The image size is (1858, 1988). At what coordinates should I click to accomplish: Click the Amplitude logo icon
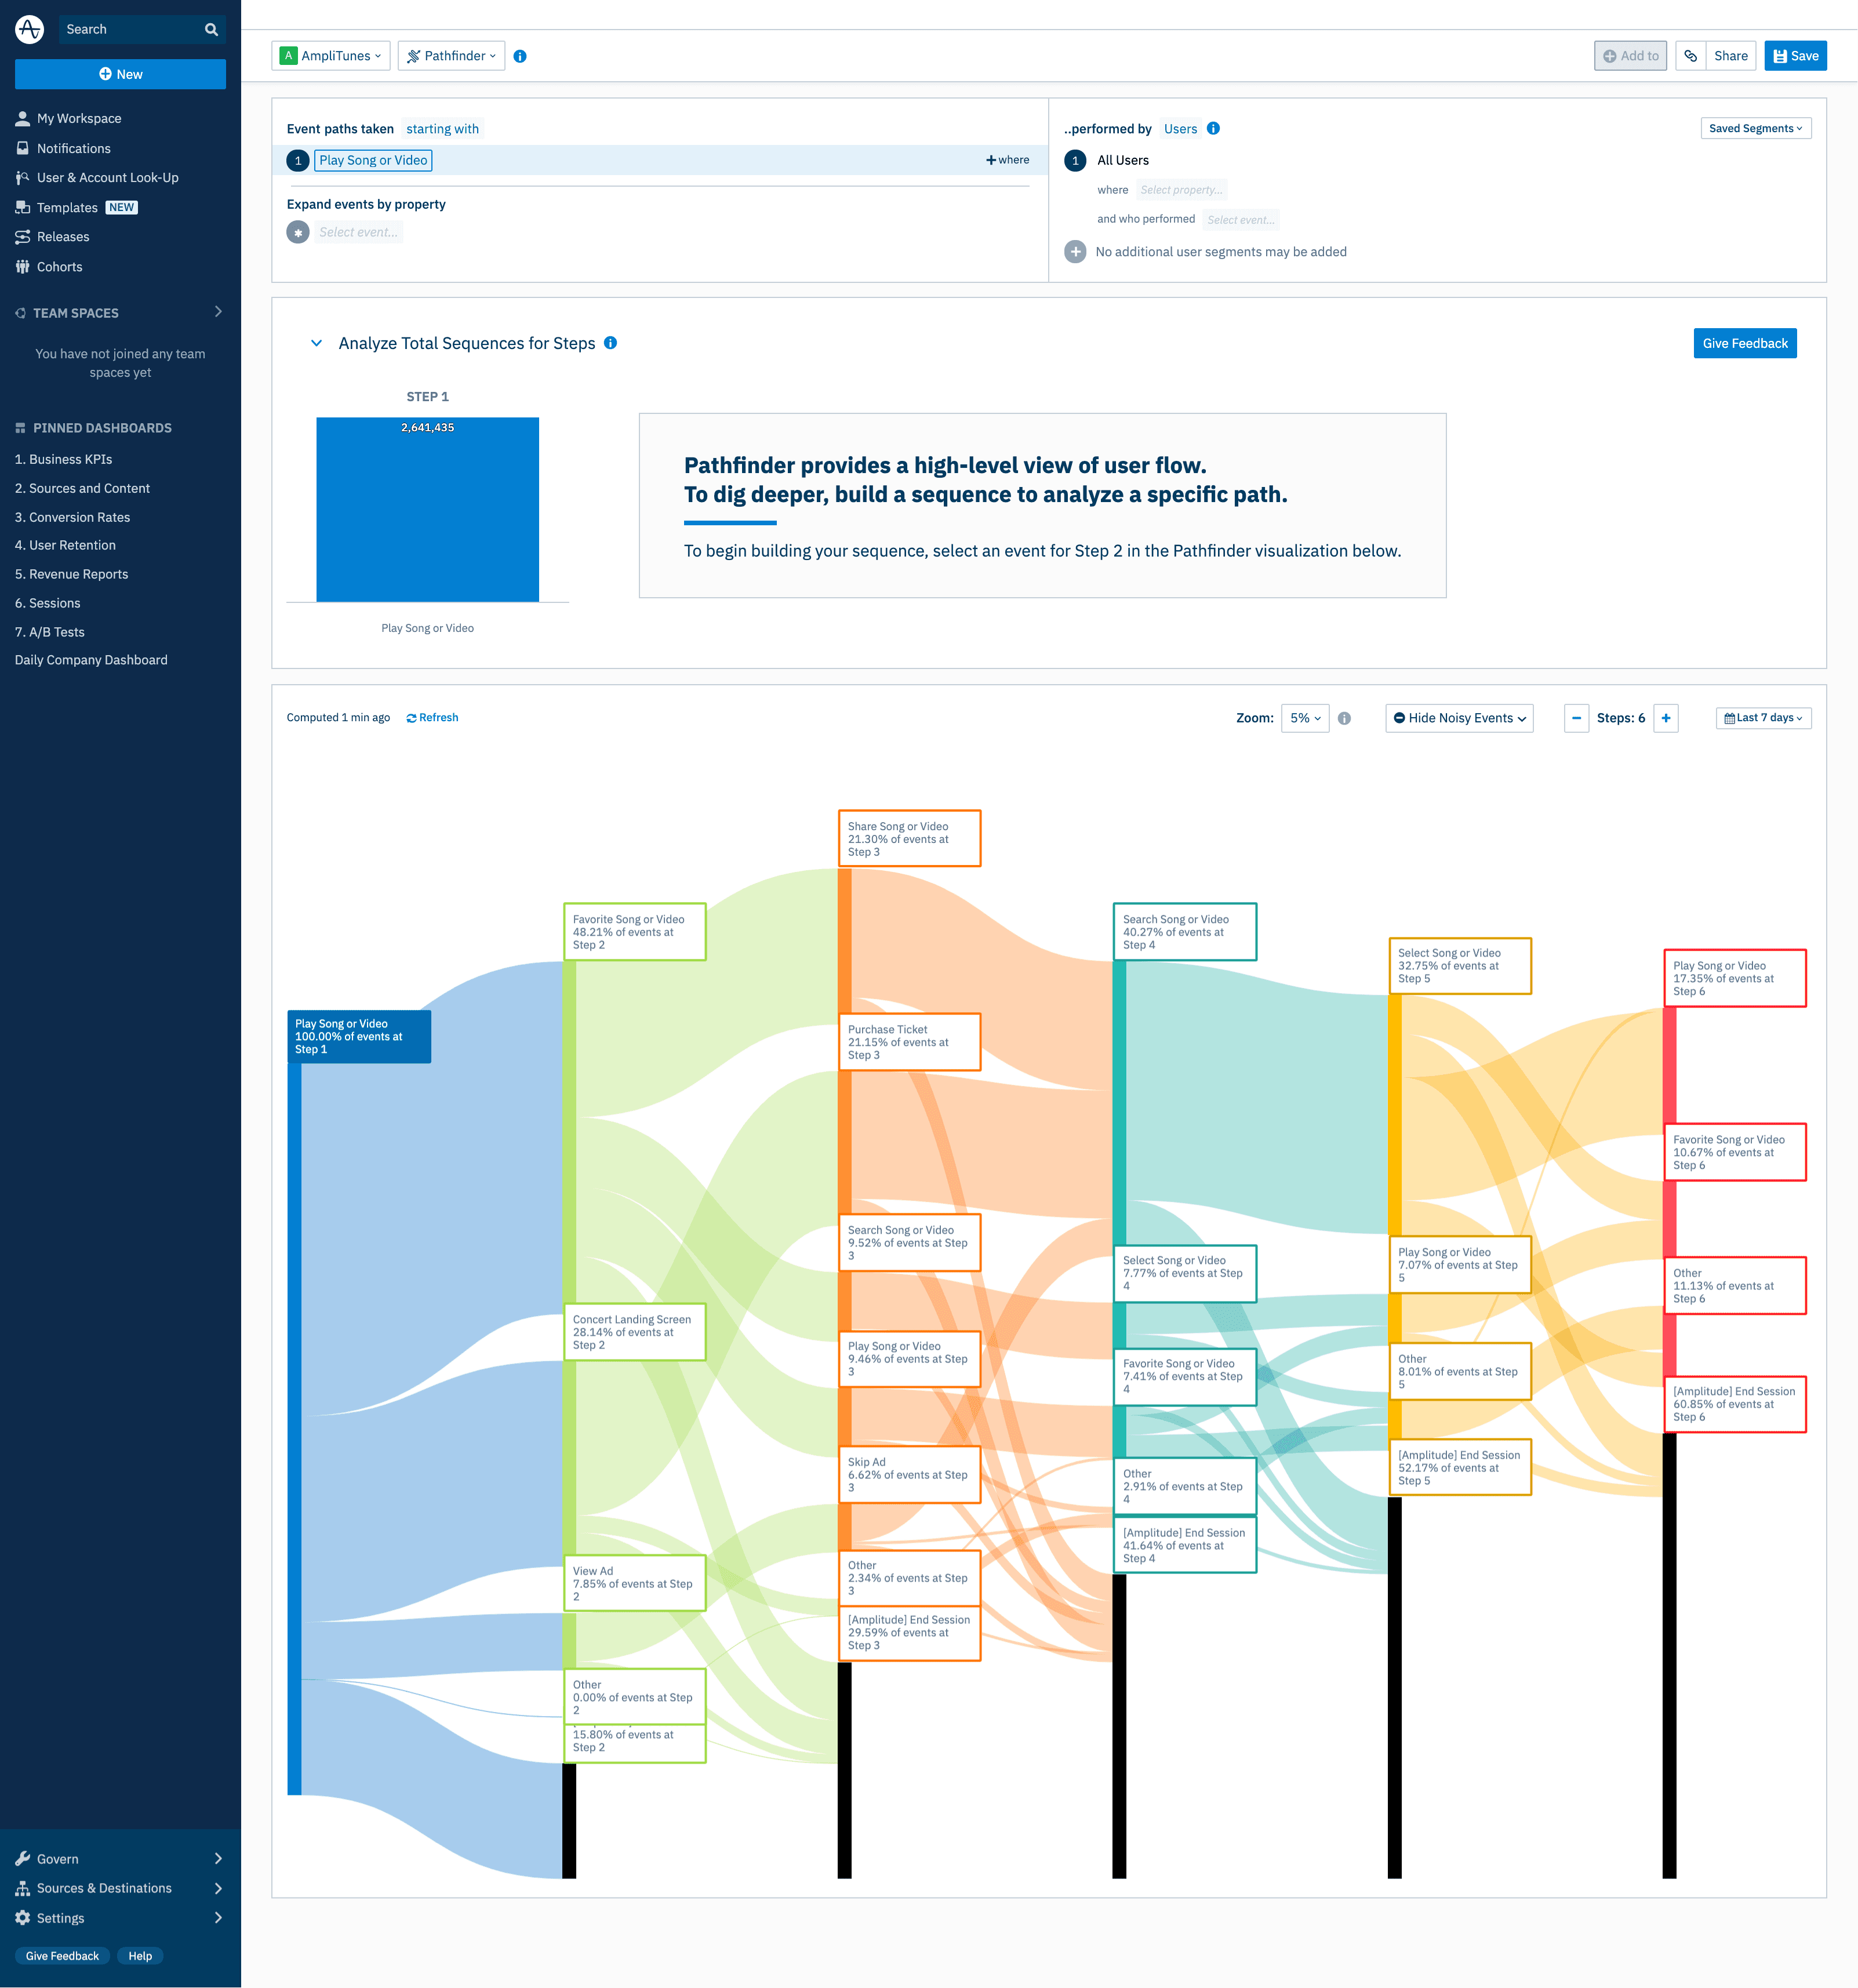tap(29, 29)
